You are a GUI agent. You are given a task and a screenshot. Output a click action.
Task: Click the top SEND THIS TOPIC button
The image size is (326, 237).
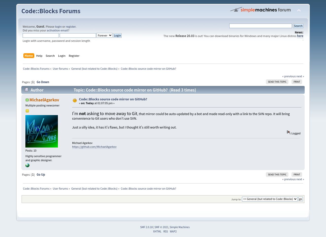(277, 82)
